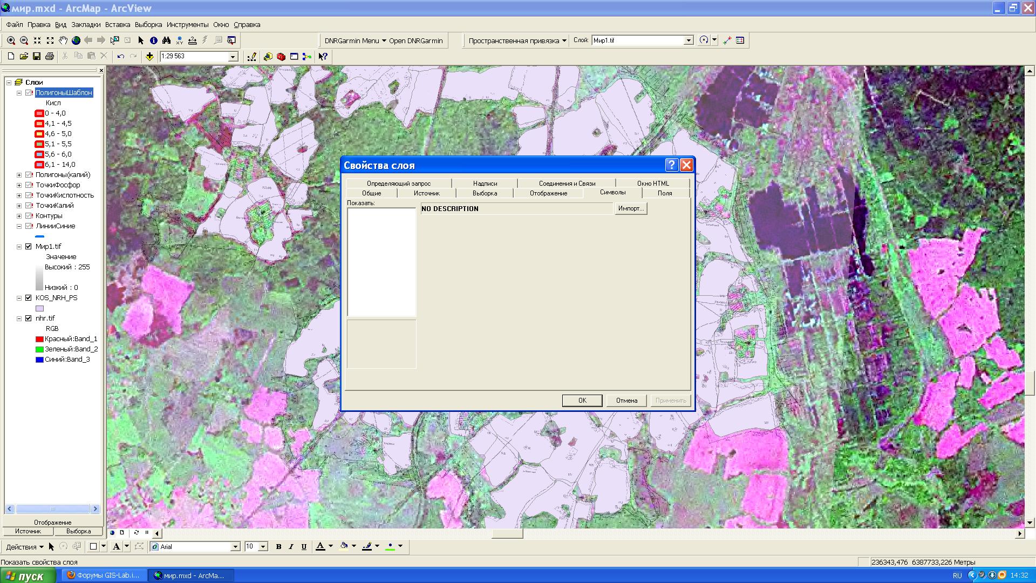Open the Find binoculars tool
The image size is (1036, 583).
tap(166, 40)
